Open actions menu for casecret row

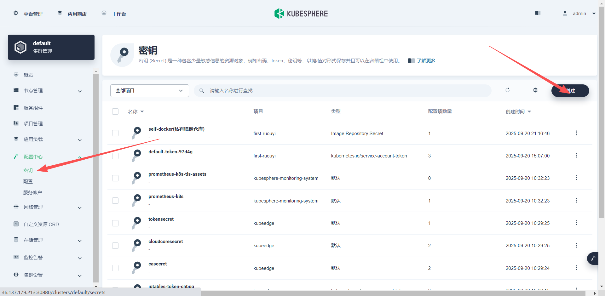point(576,268)
